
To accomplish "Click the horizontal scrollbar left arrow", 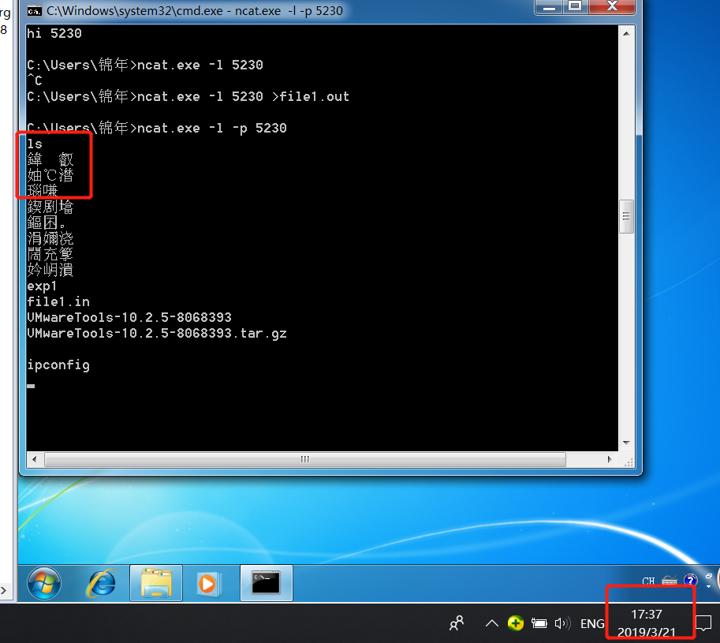I will [x=34, y=459].
